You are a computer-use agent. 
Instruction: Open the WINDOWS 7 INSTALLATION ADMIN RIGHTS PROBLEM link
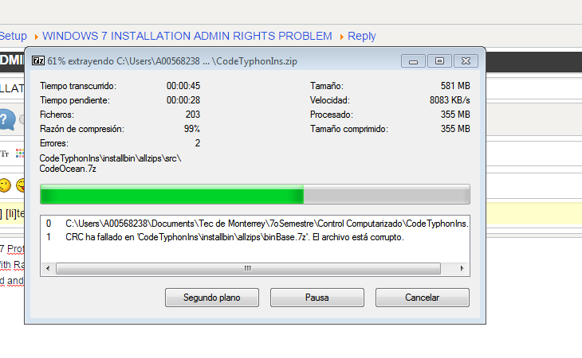tap(187, 36)
